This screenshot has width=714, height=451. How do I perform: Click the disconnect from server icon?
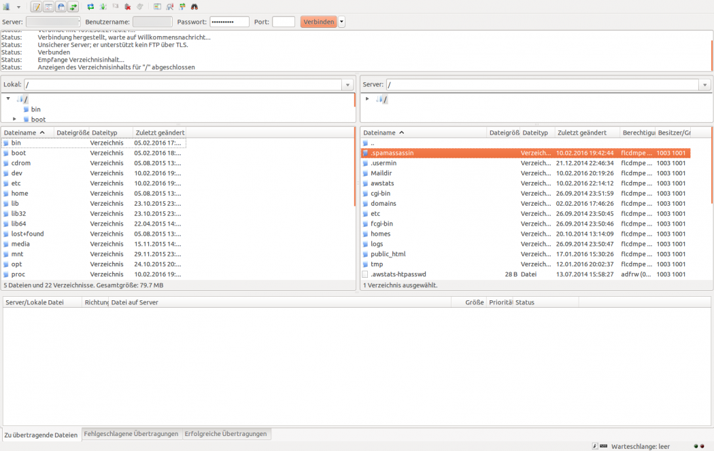click(x=127, y=7)
